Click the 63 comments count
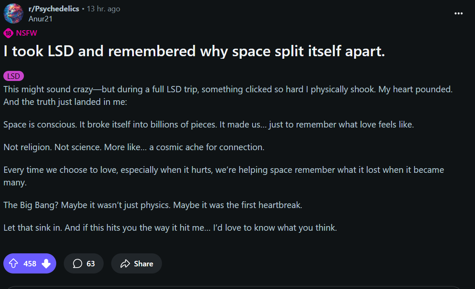The height and width of the screenshot is (289, 475). point(91,263)
